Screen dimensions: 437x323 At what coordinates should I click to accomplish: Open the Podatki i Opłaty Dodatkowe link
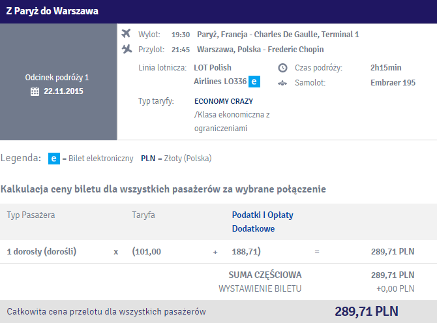263,222
